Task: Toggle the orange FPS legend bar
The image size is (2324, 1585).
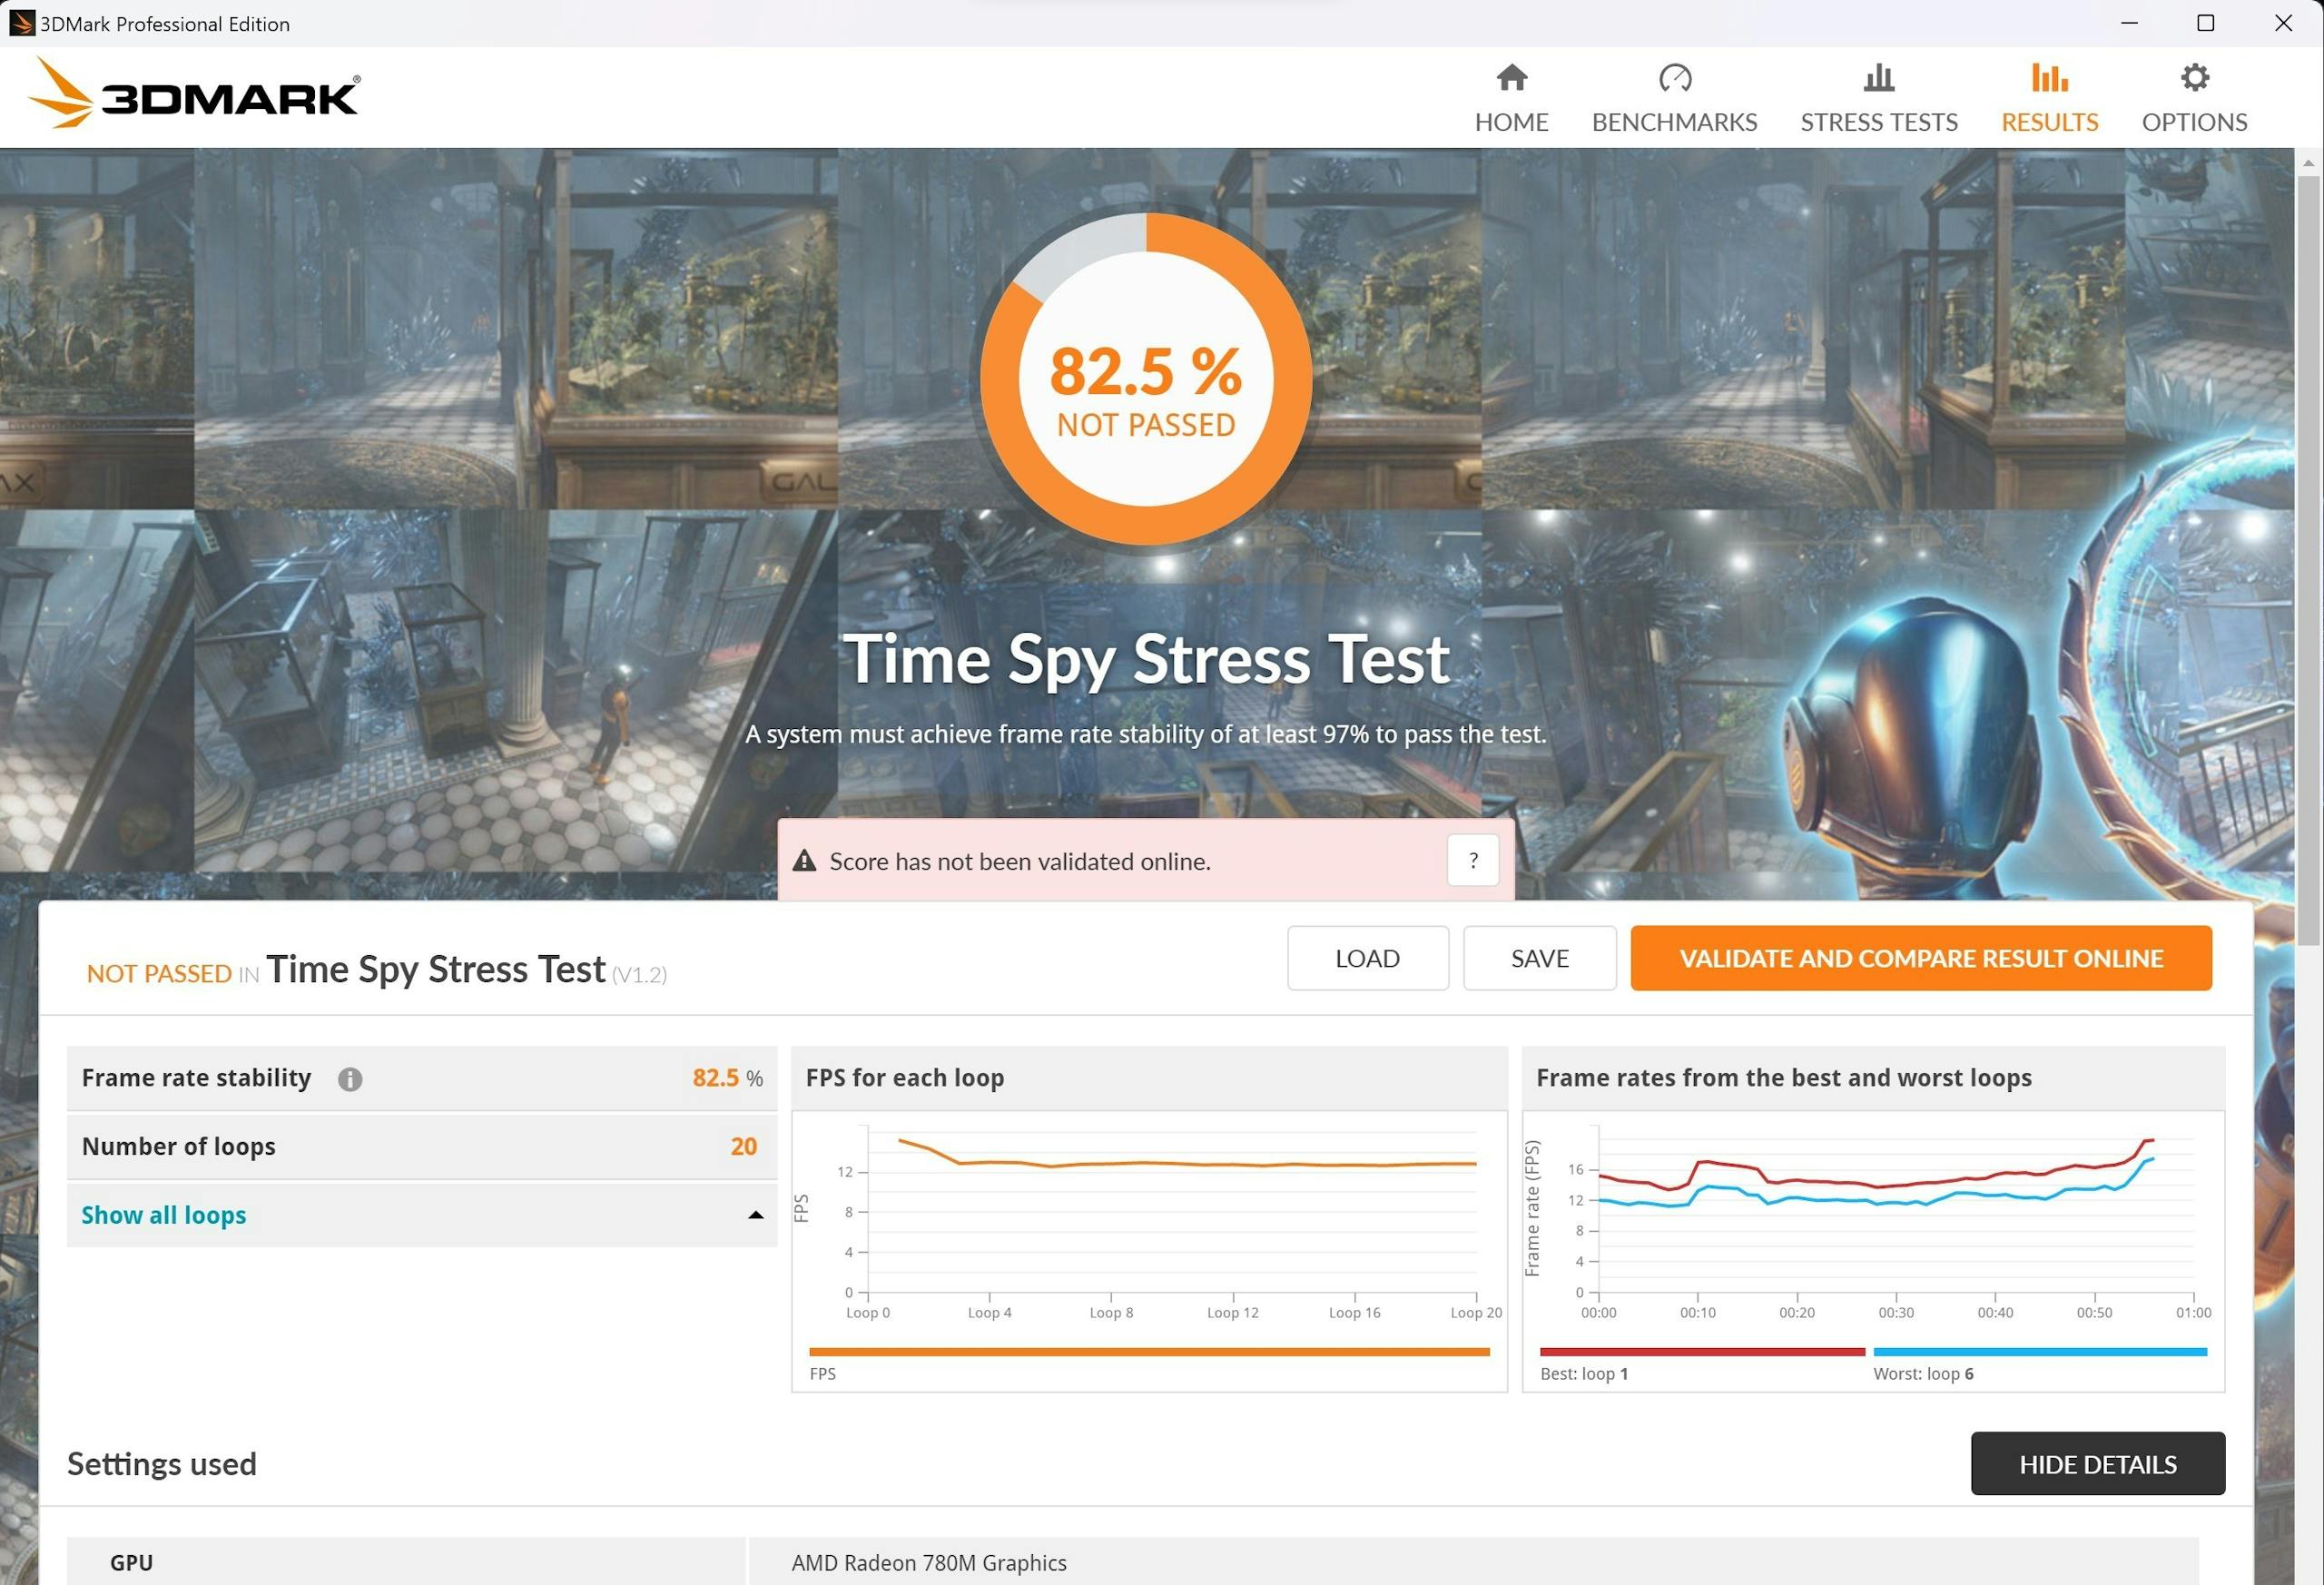Action: point(1148,1352)
